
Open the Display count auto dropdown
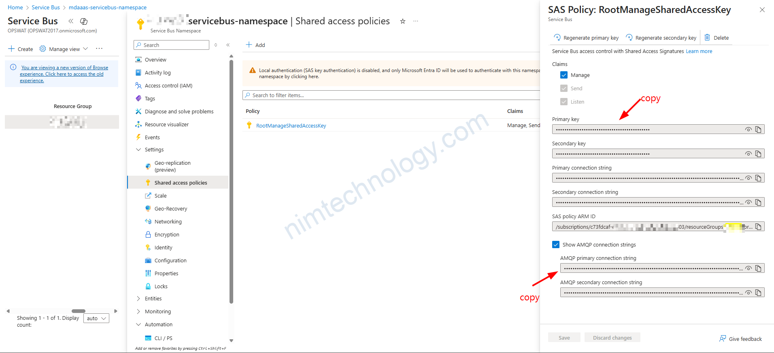click(x=96, y=319)
